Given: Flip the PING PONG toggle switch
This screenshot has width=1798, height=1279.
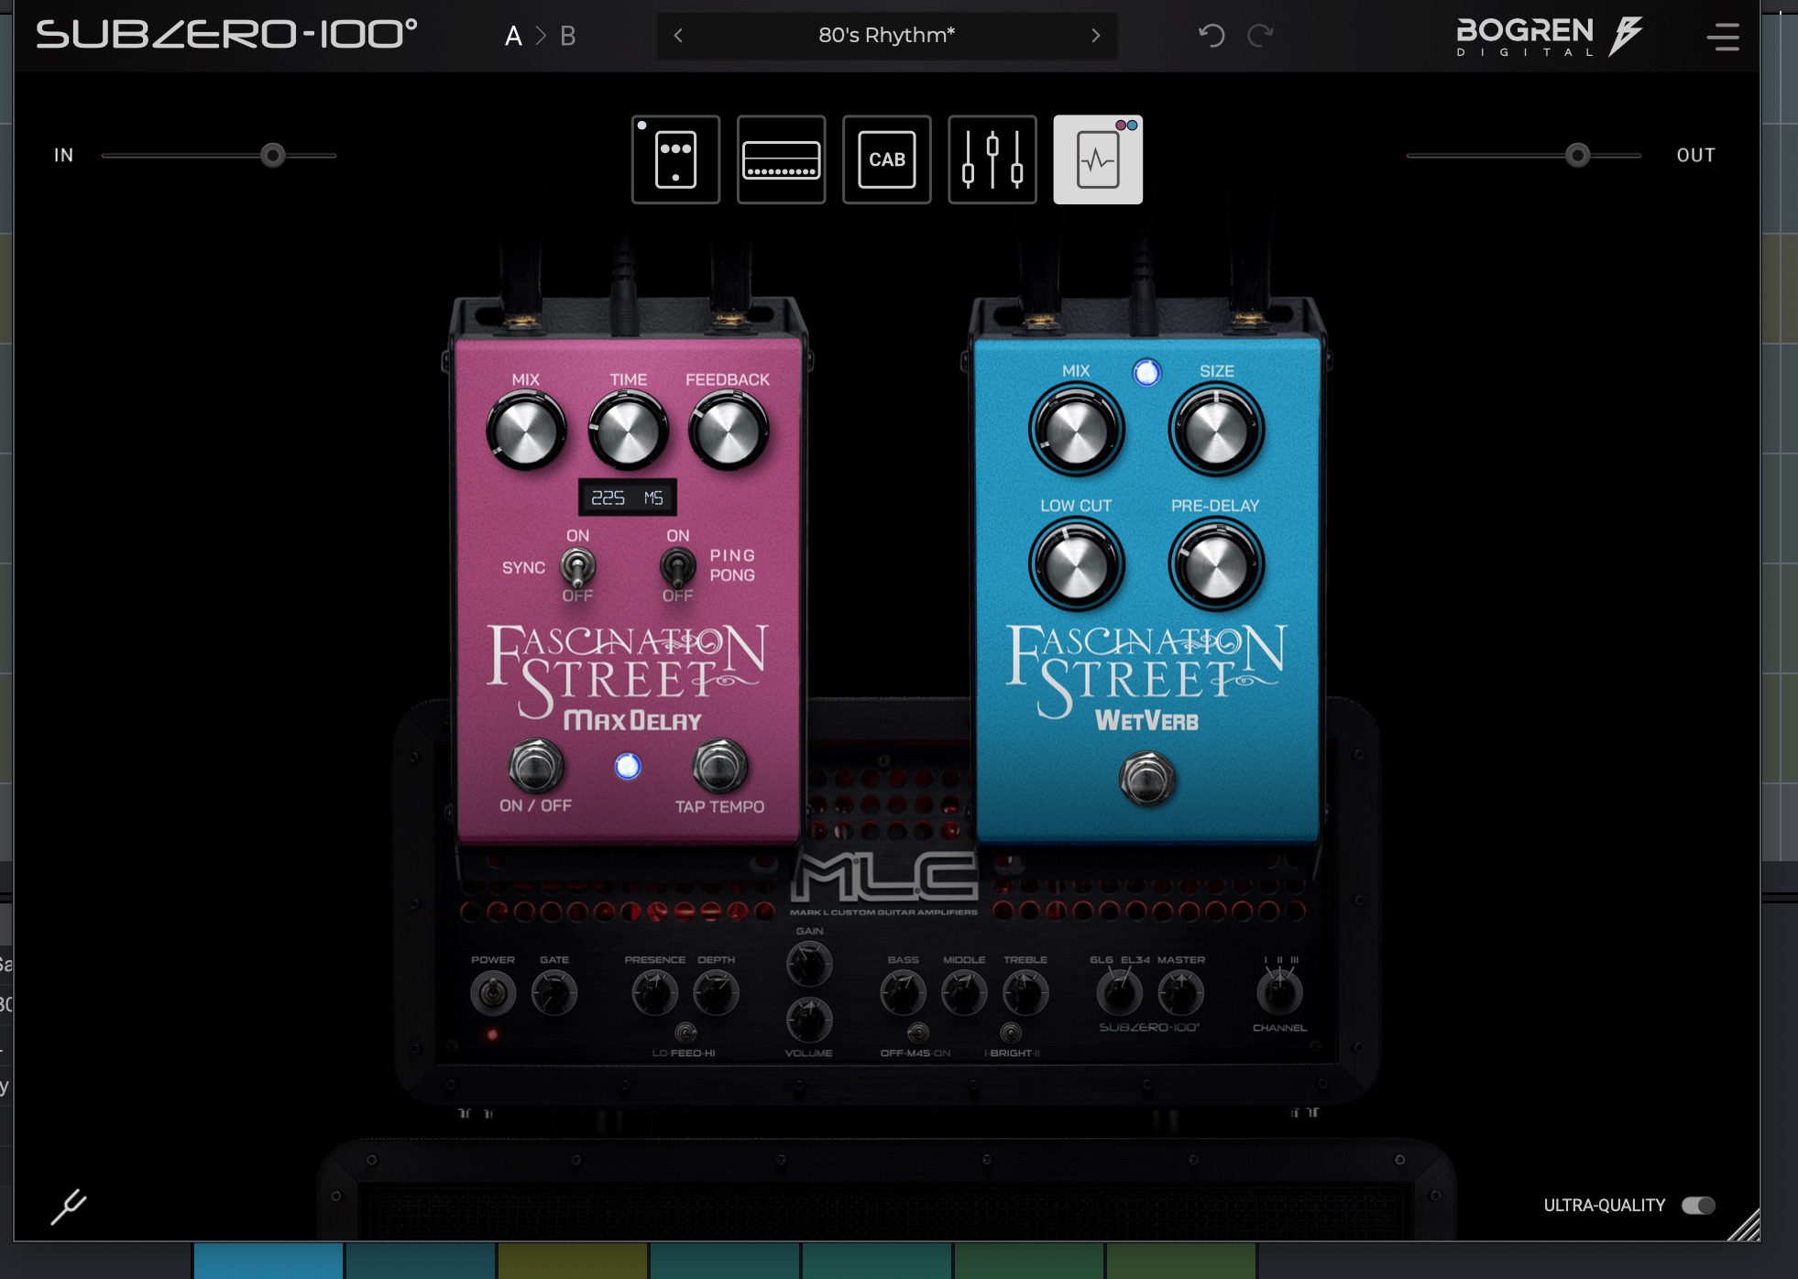Looking at the screenshot, I should click(x=677, y=567).
